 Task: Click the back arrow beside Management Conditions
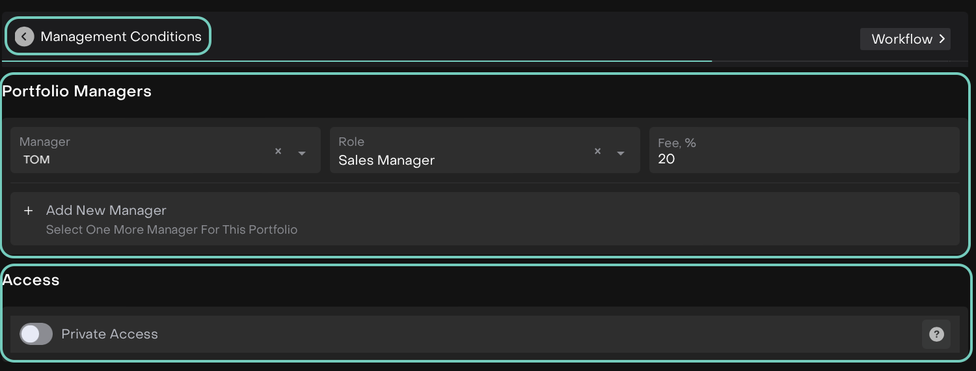pyautogui.click(x=24, y=36)
